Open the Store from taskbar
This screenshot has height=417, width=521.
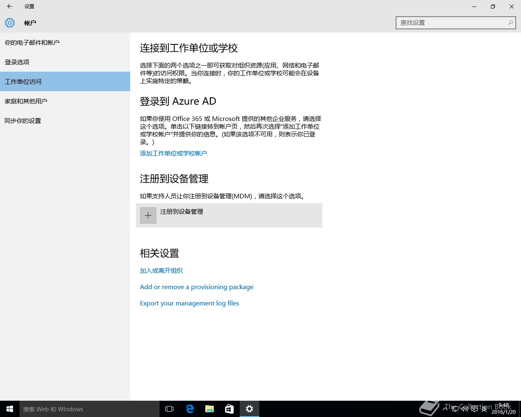[x=230, y=409]
